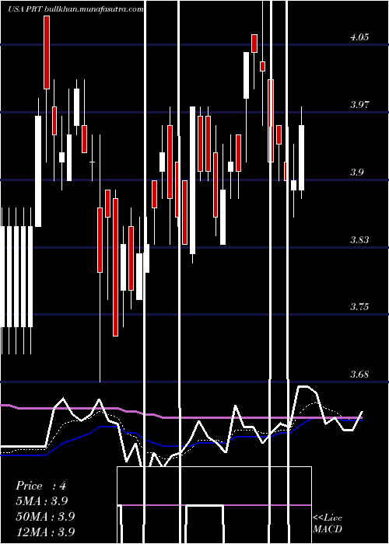Click the 'Price : 4' readout
Screen dimensions: 389x544
[40, 486]
